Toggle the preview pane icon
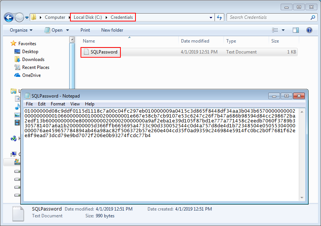Image resolution: width=321 pixels, height=226 pixels. 295,30
